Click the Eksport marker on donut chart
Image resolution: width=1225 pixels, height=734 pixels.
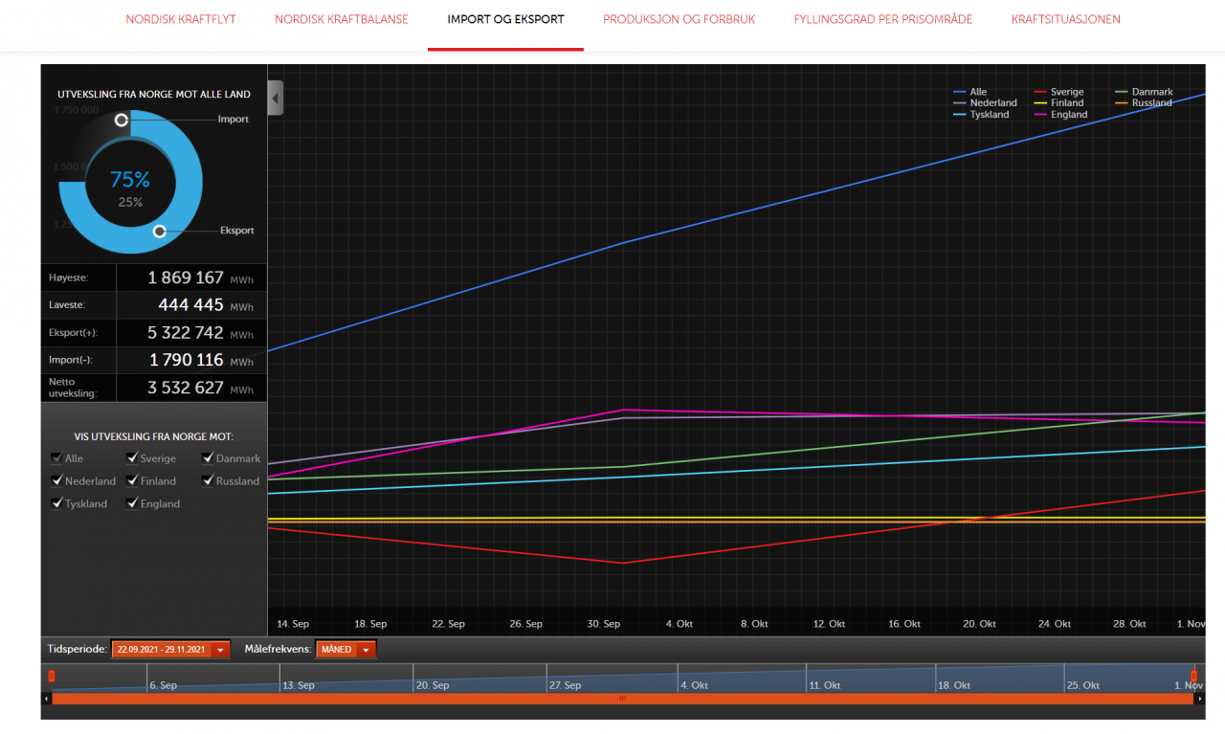point(160,231)
